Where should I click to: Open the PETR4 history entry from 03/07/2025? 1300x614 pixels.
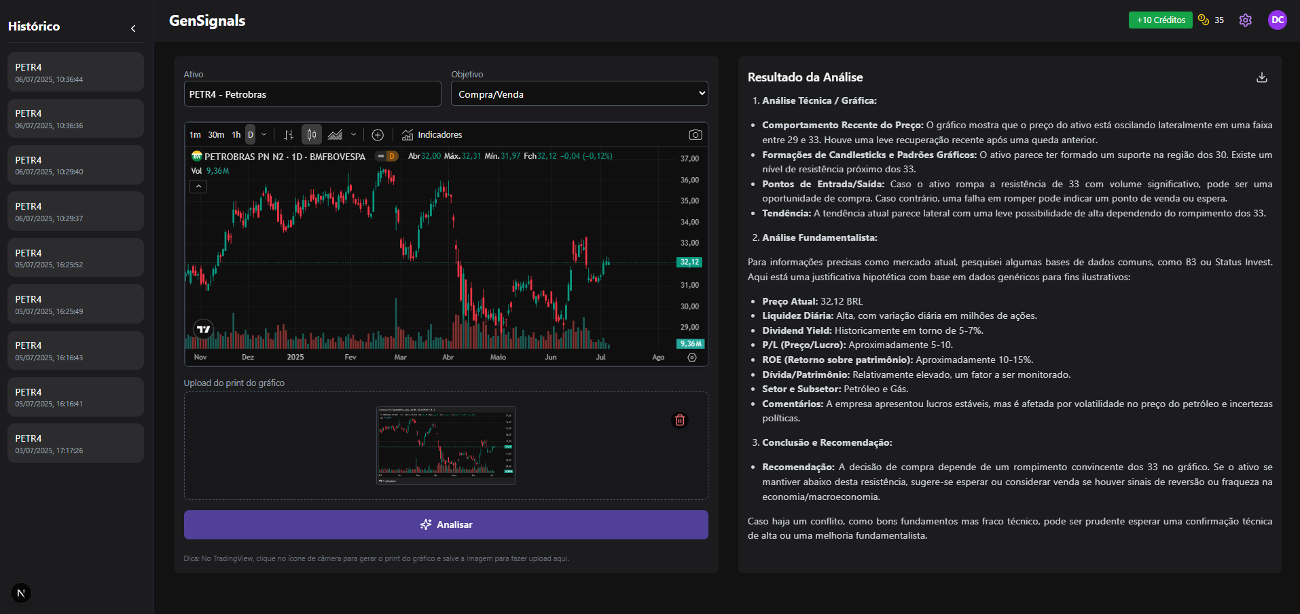click(75, 442)
